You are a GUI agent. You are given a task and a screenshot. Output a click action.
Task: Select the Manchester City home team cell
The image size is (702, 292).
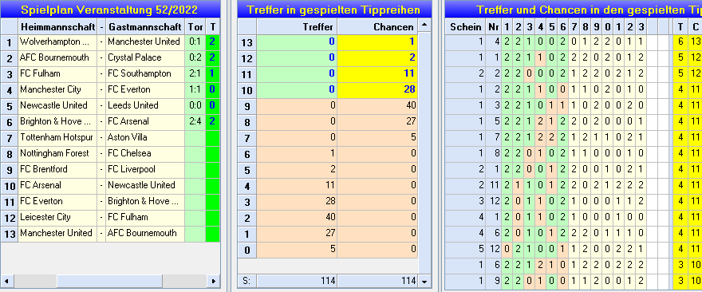coord(57,89)
